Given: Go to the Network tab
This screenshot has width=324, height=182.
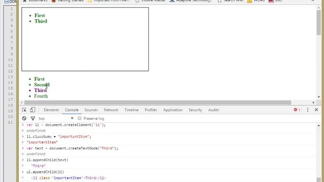Looking at the screenshot, I should point(111,110).
